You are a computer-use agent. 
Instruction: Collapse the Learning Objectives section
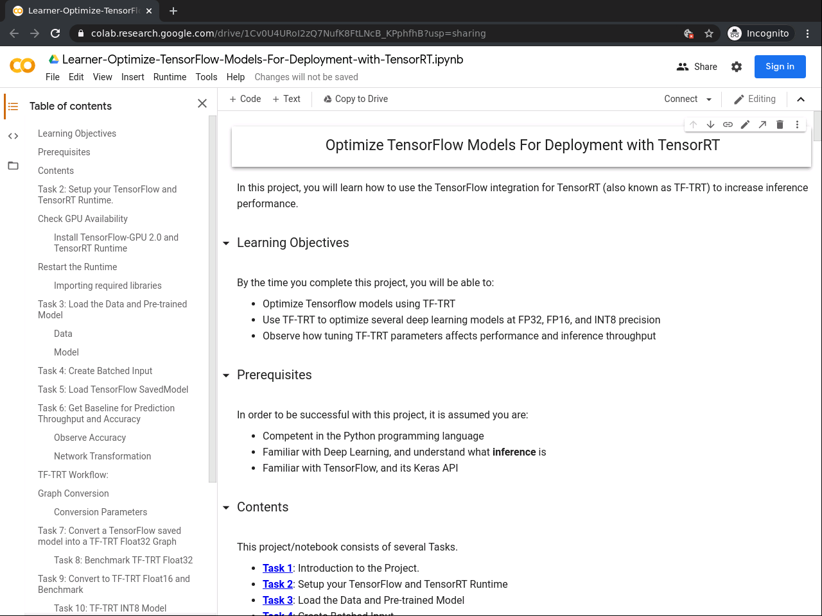click(x=226, y=243)
